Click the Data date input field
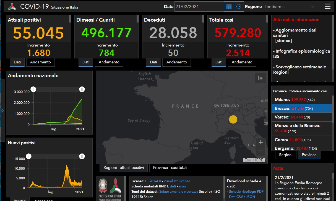 [199, 7]
